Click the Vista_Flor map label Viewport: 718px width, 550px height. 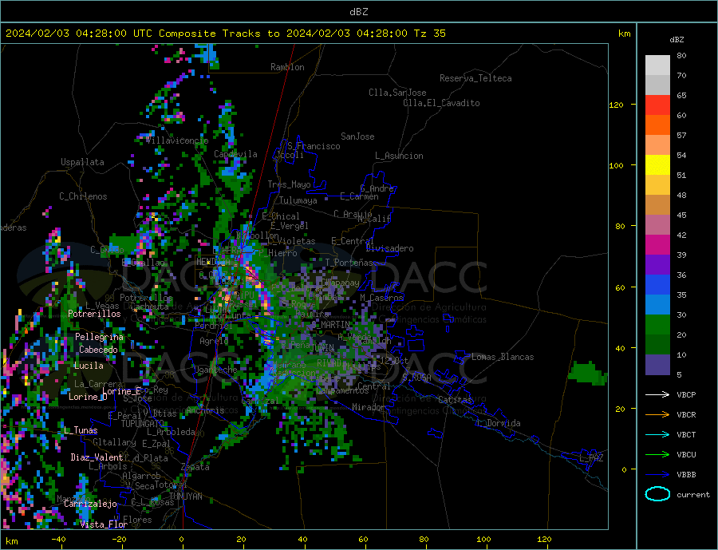pyautogui.click(x=104, y=524)
